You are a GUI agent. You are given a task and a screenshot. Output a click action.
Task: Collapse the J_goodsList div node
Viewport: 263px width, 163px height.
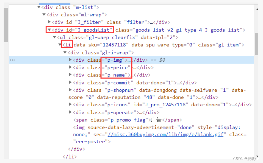(x=49, y=30)
